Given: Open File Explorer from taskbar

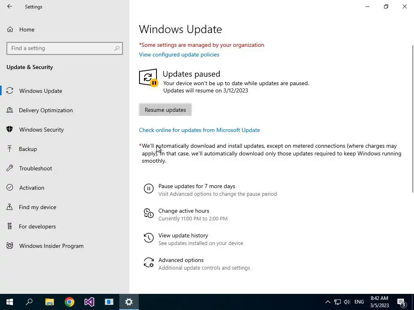Looking at the screenshot, I should click(x=49, y=302).
